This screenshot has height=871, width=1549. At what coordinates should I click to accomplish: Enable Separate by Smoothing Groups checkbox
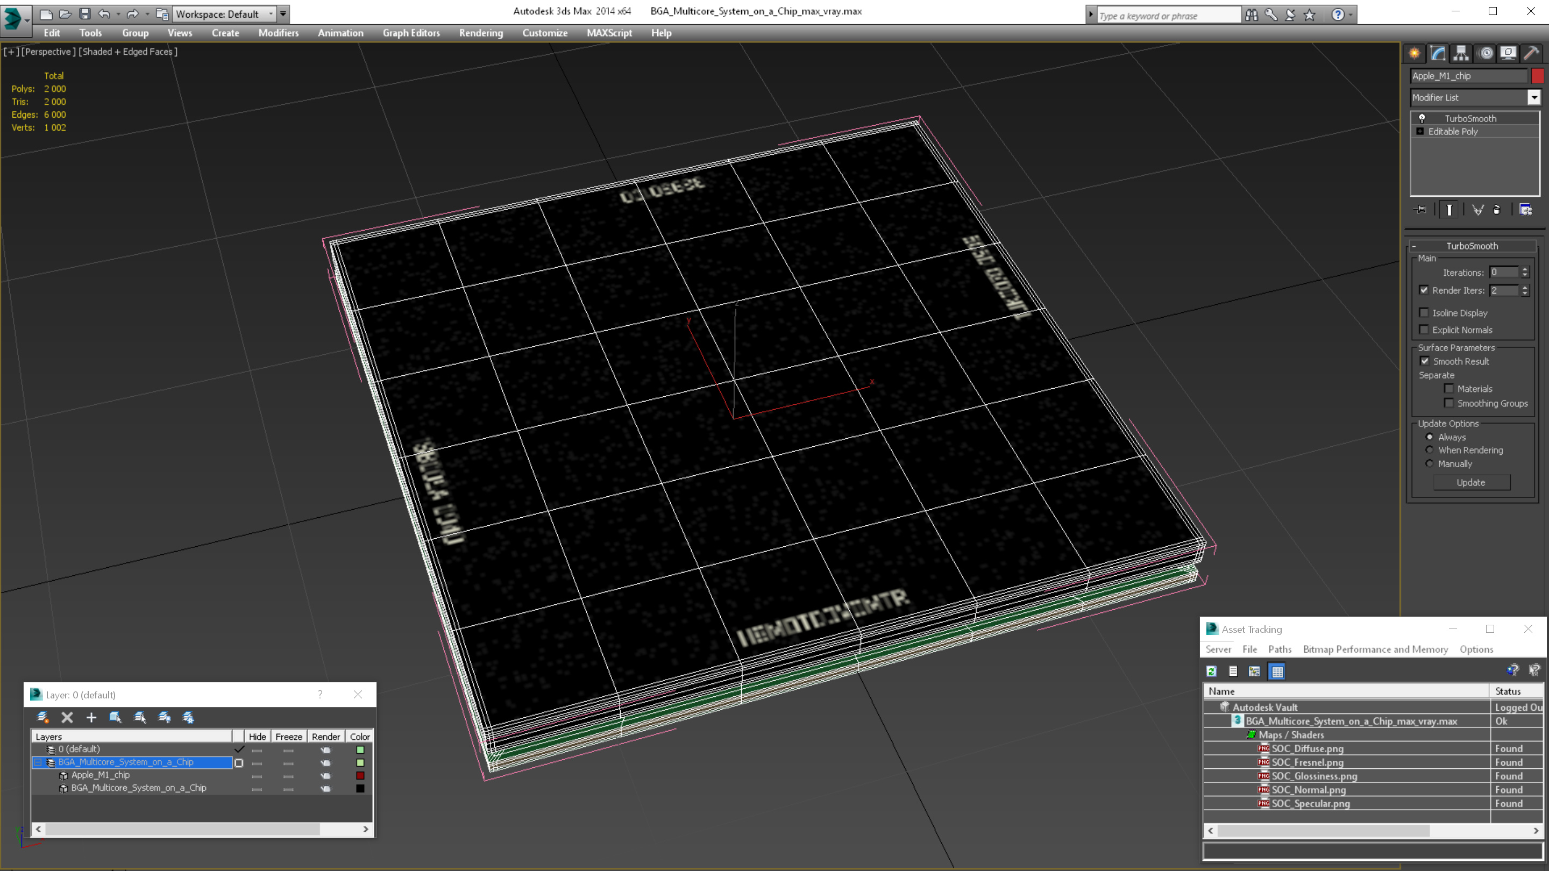click(1449, 403)
